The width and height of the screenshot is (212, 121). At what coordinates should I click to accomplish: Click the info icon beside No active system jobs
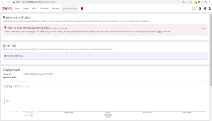click(5, 56)
